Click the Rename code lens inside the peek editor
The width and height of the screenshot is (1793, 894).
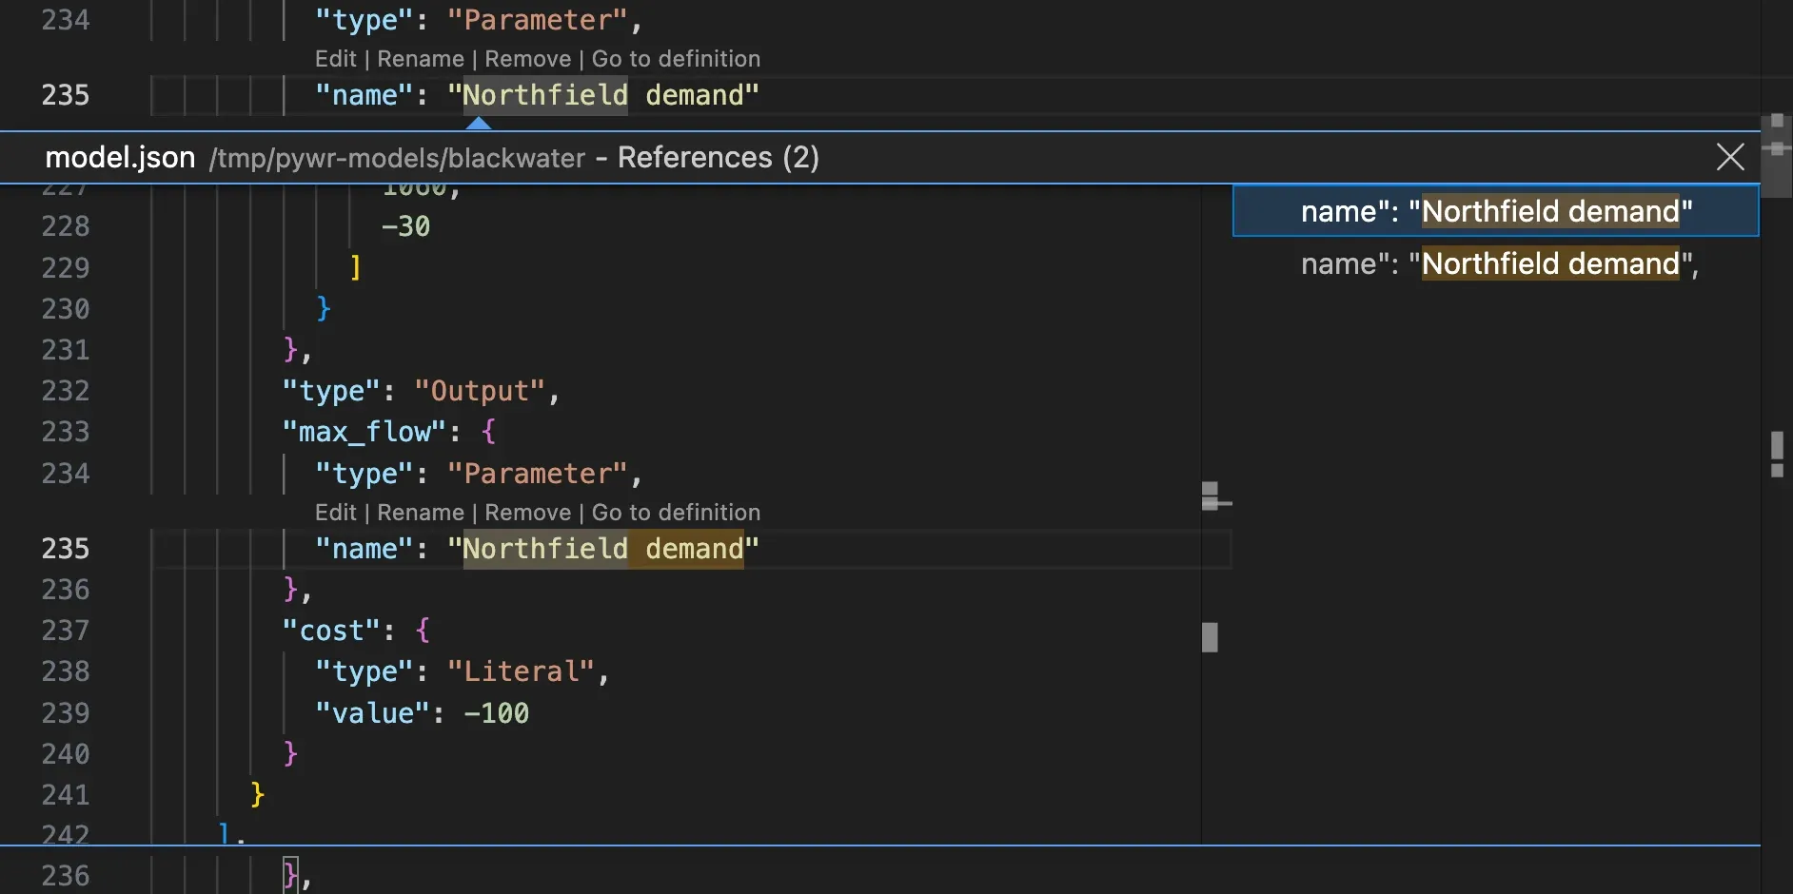pyautogui.click(x=421, y=513)
